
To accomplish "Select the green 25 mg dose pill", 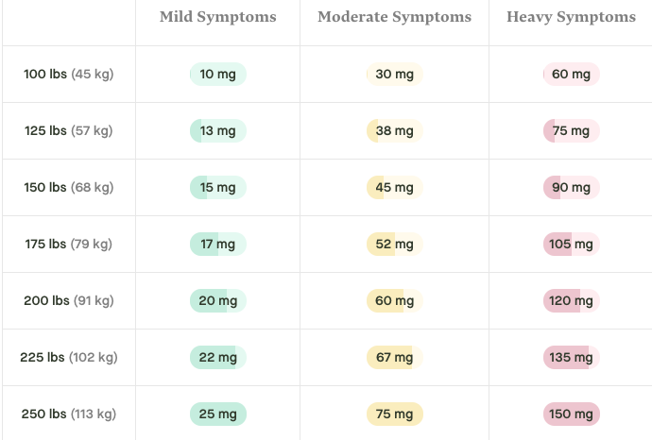I will click(x=218, y=415).
